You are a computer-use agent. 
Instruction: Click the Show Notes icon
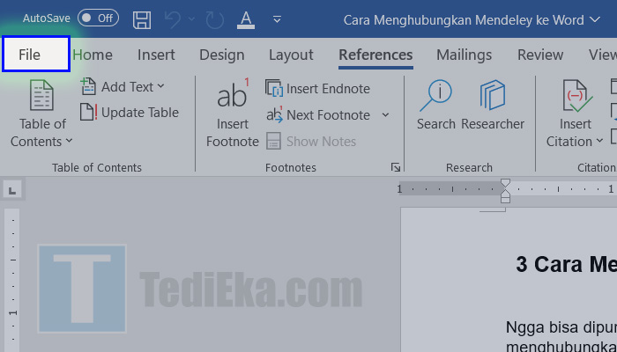pos(273,141)
